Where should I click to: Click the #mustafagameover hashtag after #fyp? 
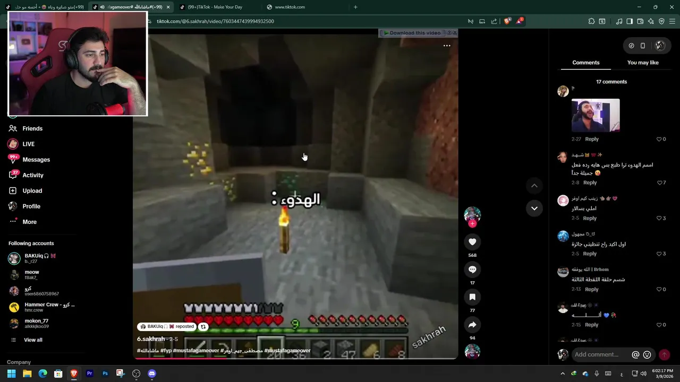tap(196, 351)
